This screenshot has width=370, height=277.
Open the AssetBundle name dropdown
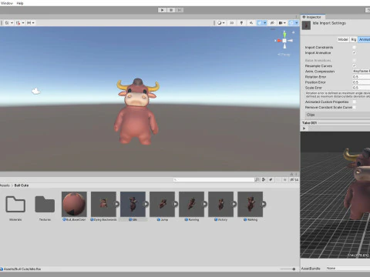[348, 269]
